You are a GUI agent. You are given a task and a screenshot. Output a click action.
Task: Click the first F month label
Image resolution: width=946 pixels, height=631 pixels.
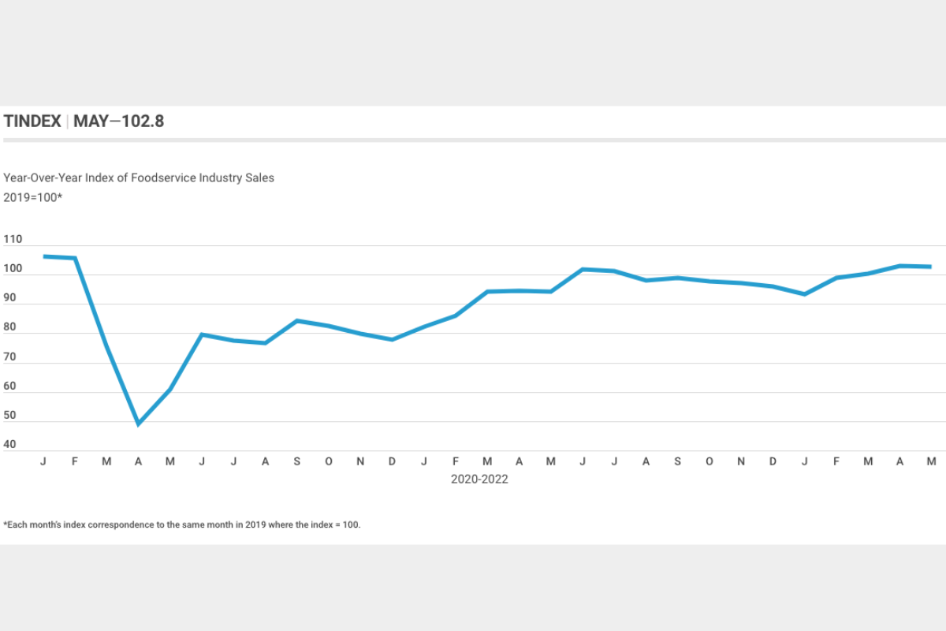click(75, 461)
